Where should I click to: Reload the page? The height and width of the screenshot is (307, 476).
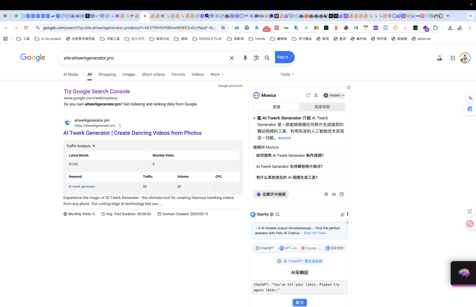pos(26,28)
